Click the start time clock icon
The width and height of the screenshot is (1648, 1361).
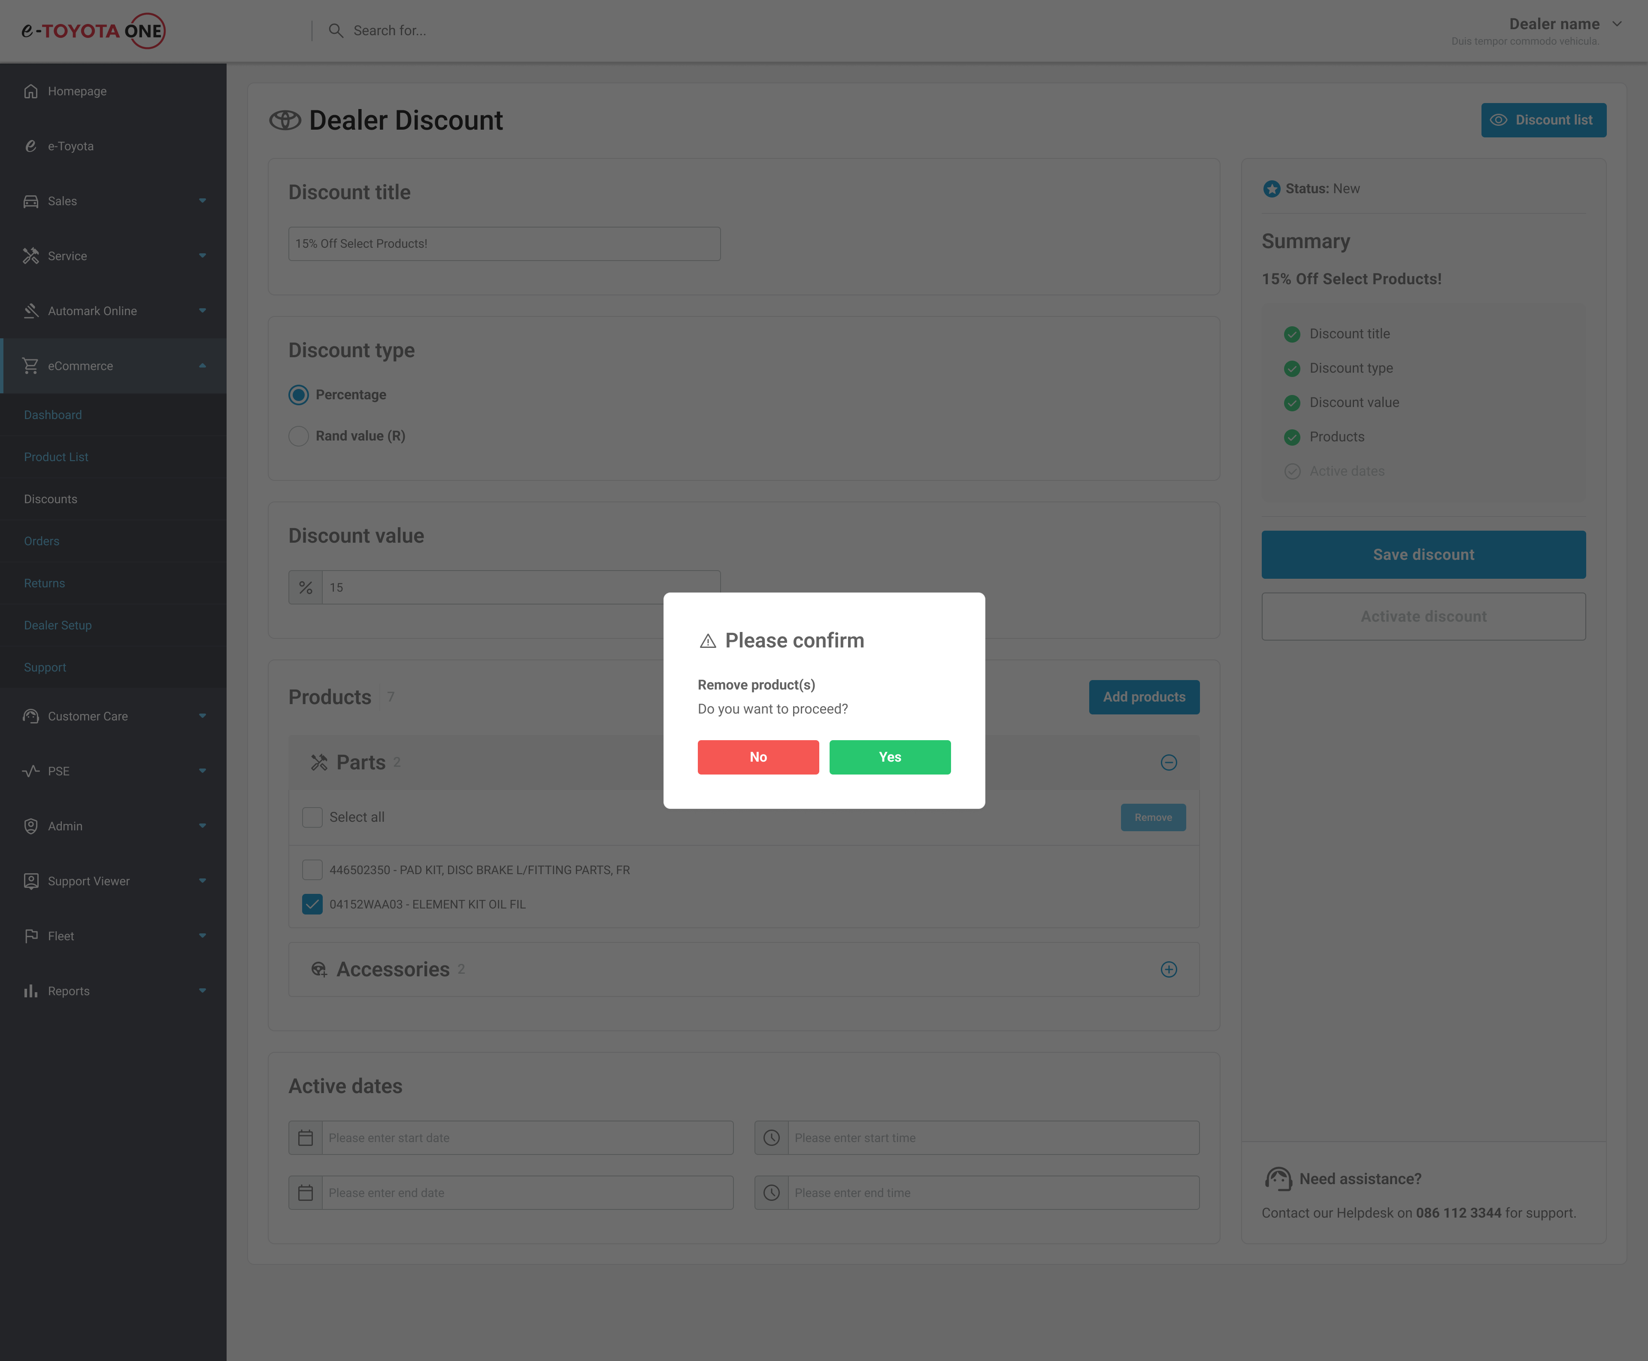pyautogui.click(x=772, y=1138)
